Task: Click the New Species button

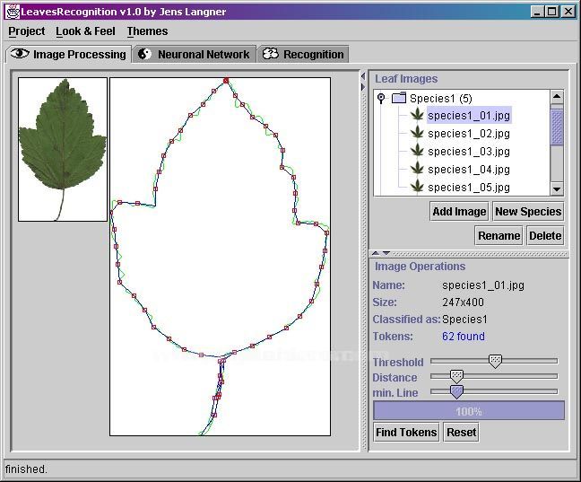Action: pos(527,212)
